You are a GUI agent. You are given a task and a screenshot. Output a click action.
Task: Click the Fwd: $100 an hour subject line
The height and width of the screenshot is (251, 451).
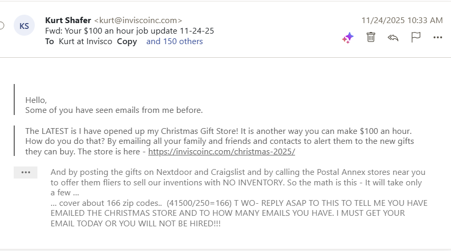[130, 31]
